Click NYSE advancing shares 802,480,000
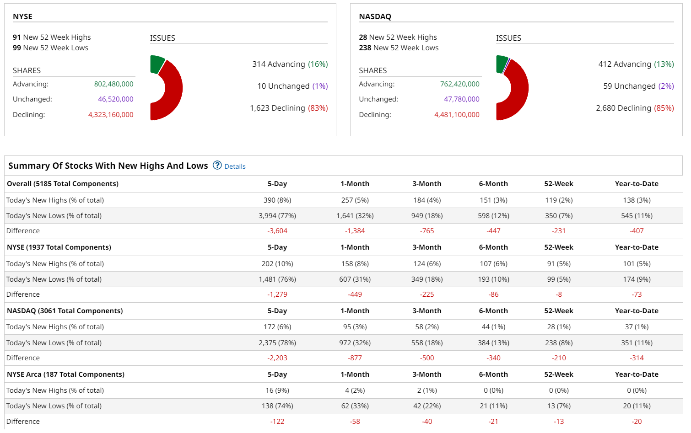This screenshot has width=691, height=433. pyautogui.click(x=113, y=84)
